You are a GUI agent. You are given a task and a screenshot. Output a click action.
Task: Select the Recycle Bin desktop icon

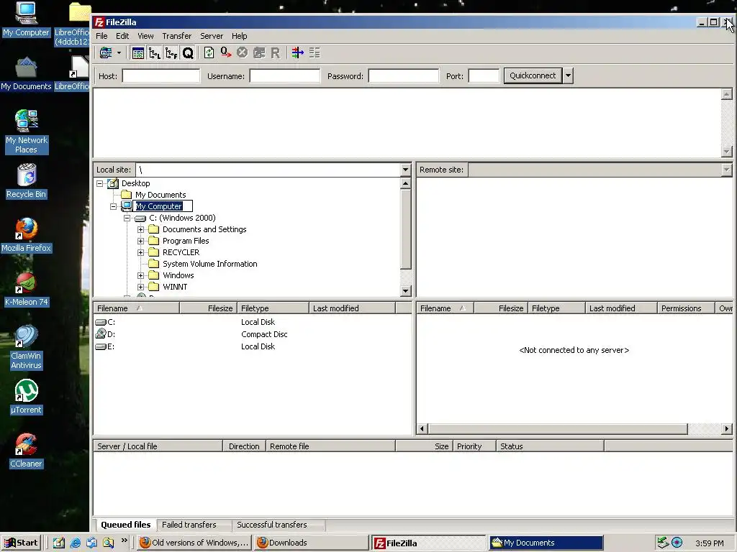click(x=27, y=181)
